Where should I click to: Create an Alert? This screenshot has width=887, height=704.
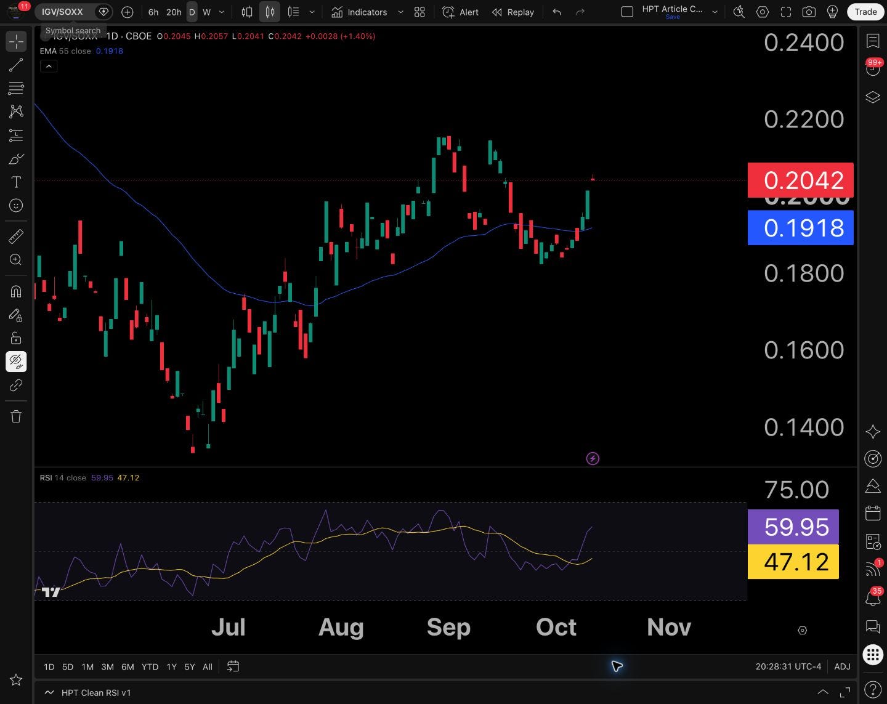461,12
